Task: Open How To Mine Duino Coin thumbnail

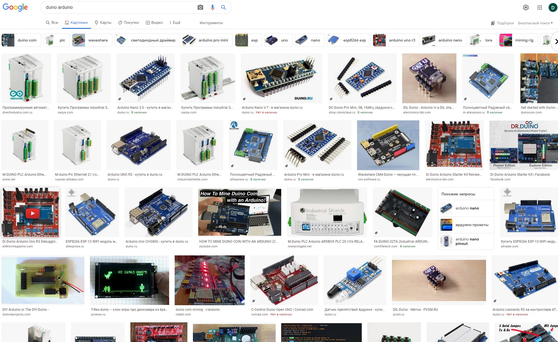Action: tap(240, 212)
